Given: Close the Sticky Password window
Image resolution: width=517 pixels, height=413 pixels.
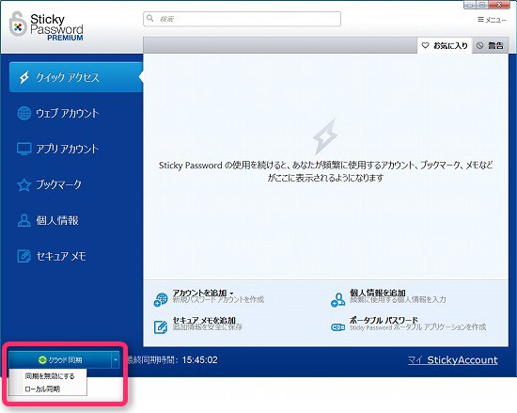Looking at the screenshot, I should click(x=499, y=5).
